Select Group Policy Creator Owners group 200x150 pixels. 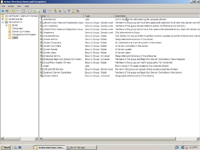[57, 62]
